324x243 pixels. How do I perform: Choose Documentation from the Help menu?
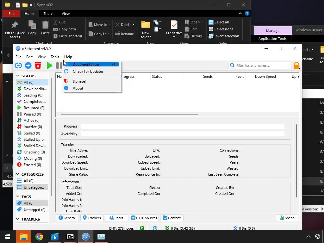91,65
